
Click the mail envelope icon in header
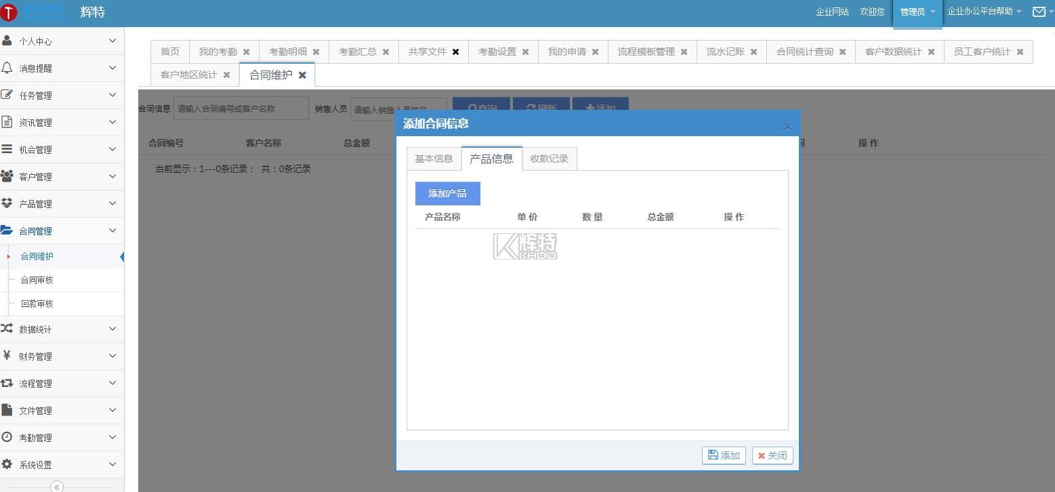click(1038, 12)
